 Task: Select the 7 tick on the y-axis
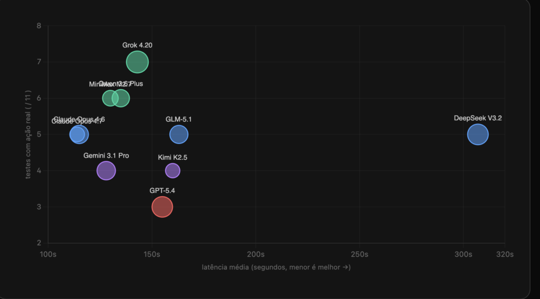(40, 62)
